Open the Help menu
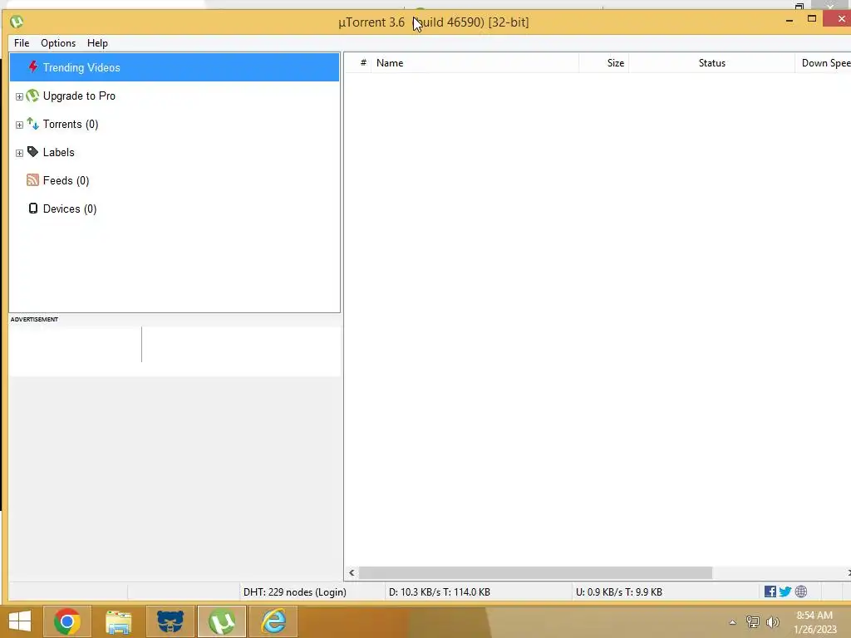The image size is (851, 638). coord(98,43)
